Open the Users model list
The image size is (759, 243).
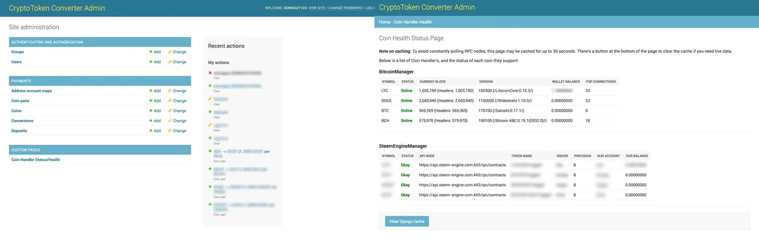click(17, 61)
